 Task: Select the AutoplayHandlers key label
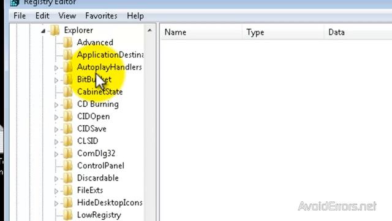tap(109, 67)
